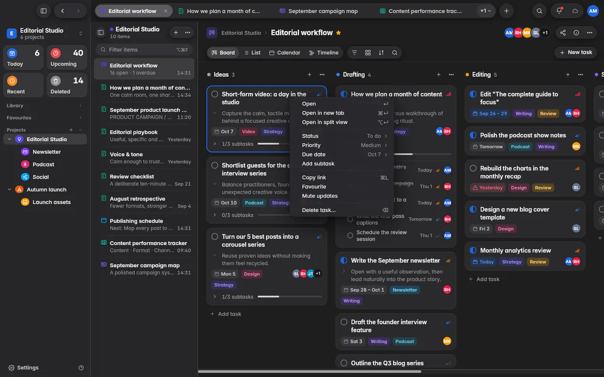Add a task to Drafting column with plus
This screenshot has height=377, width=604.
pyautogui.click(x=438, y=74)
